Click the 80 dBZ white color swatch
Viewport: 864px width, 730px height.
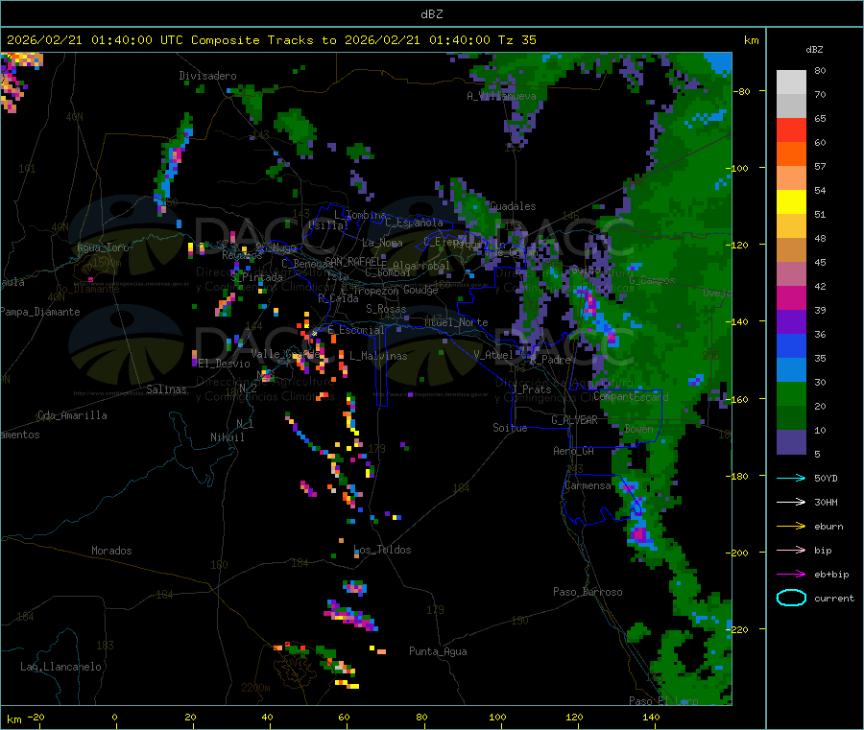pos(791,82)
